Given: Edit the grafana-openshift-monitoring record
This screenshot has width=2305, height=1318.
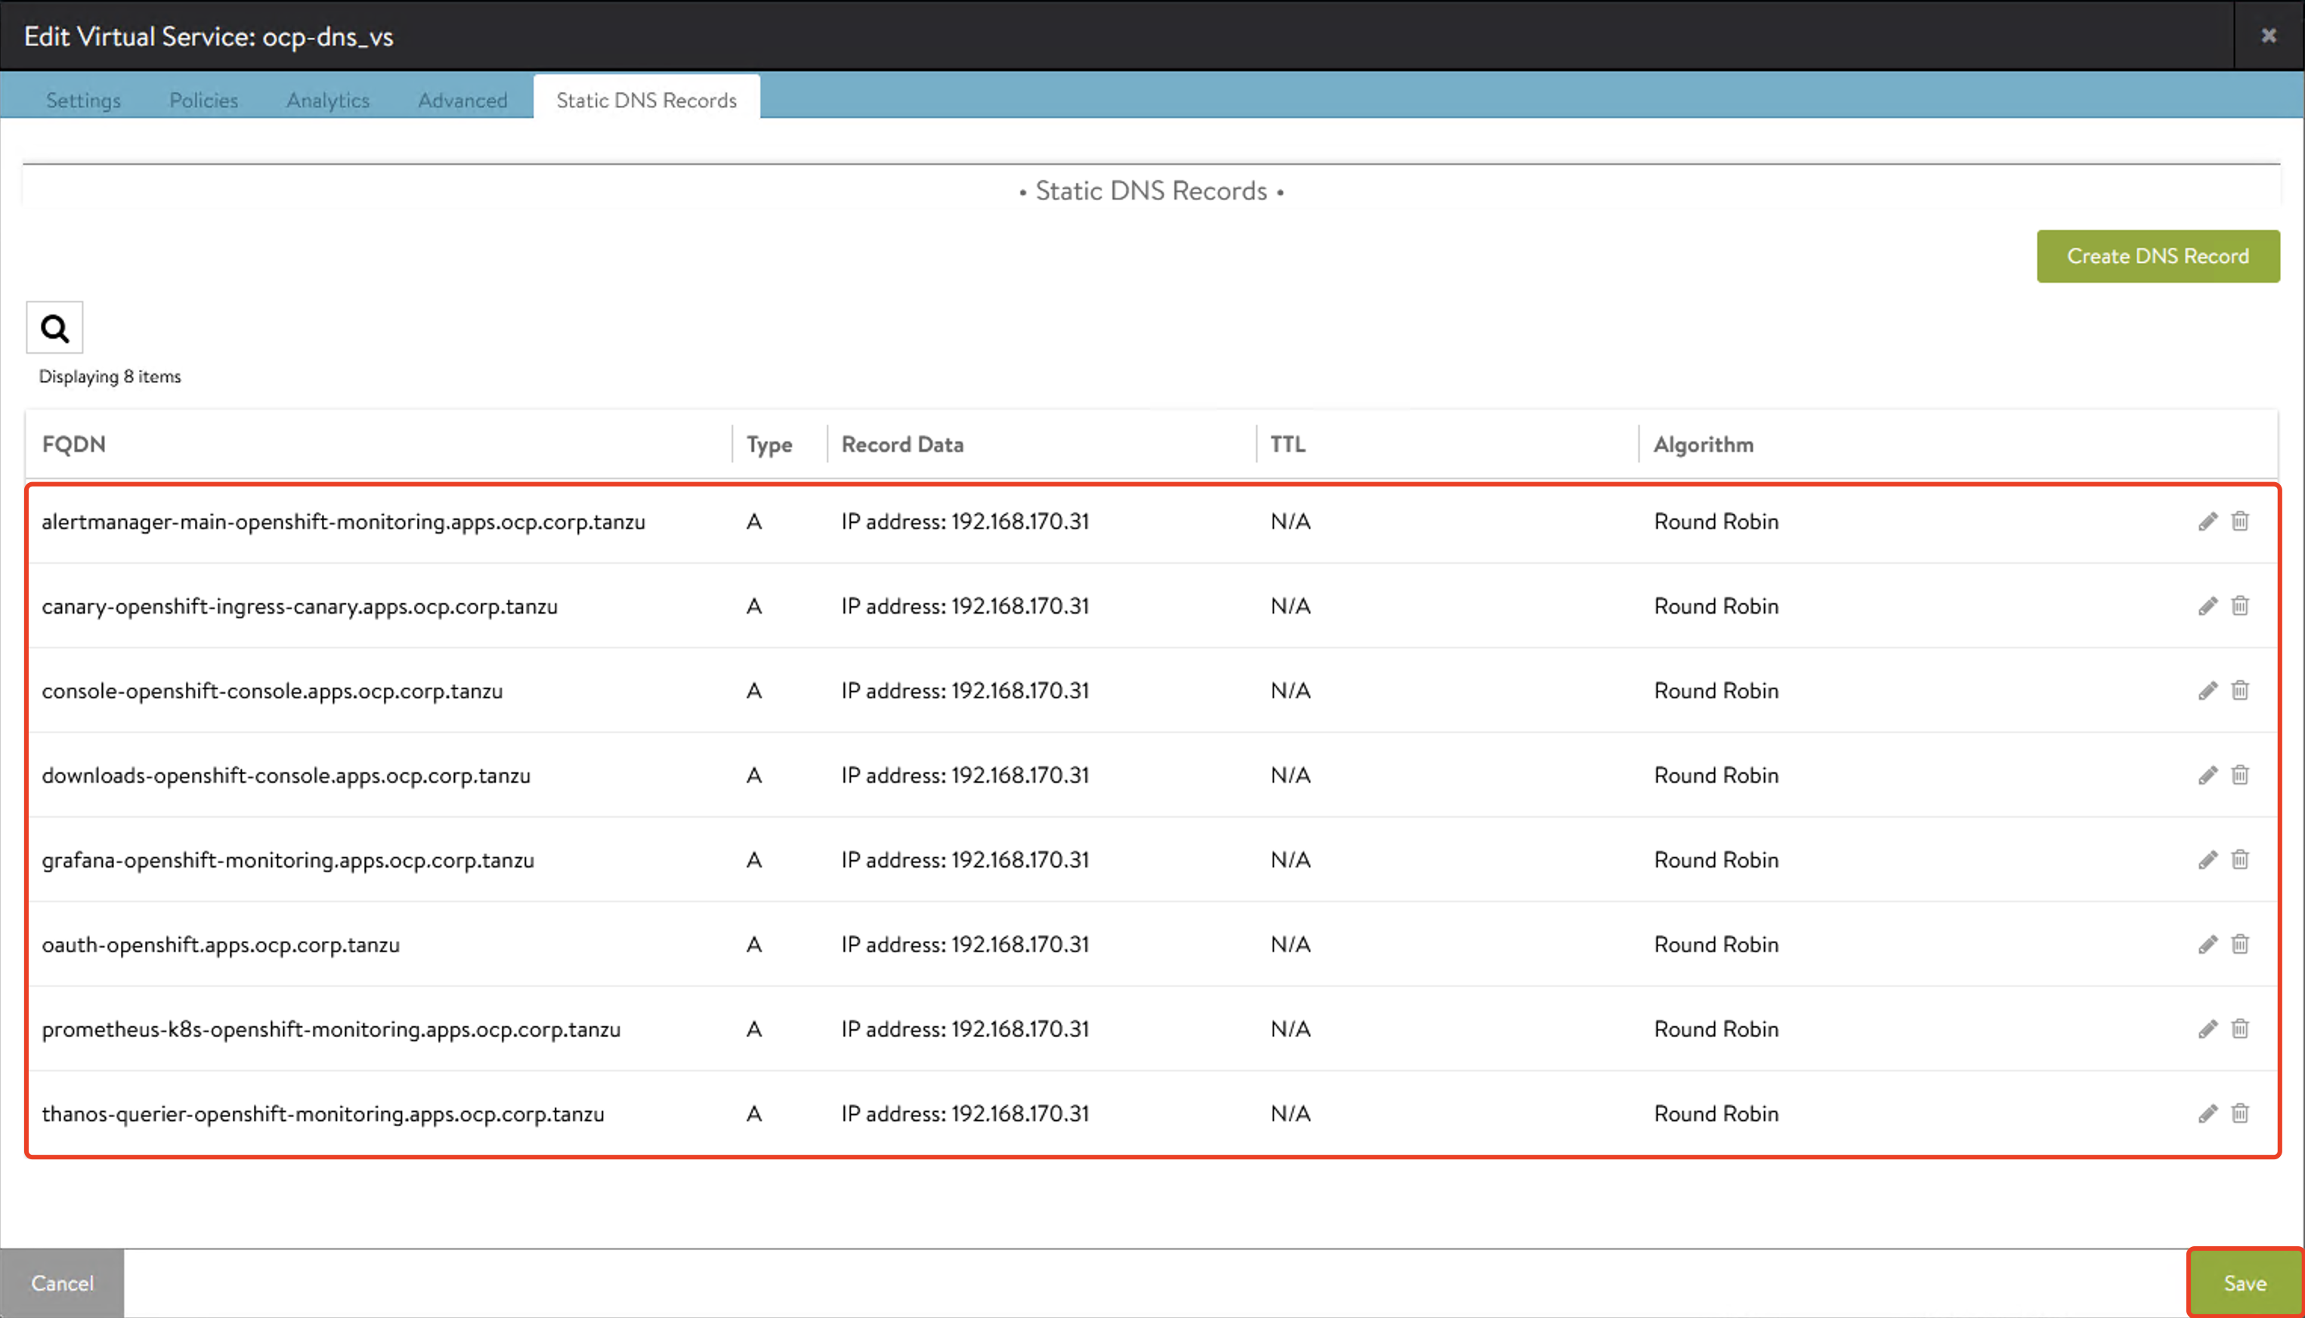Looking at the screenshot, I should (2208, 860).
